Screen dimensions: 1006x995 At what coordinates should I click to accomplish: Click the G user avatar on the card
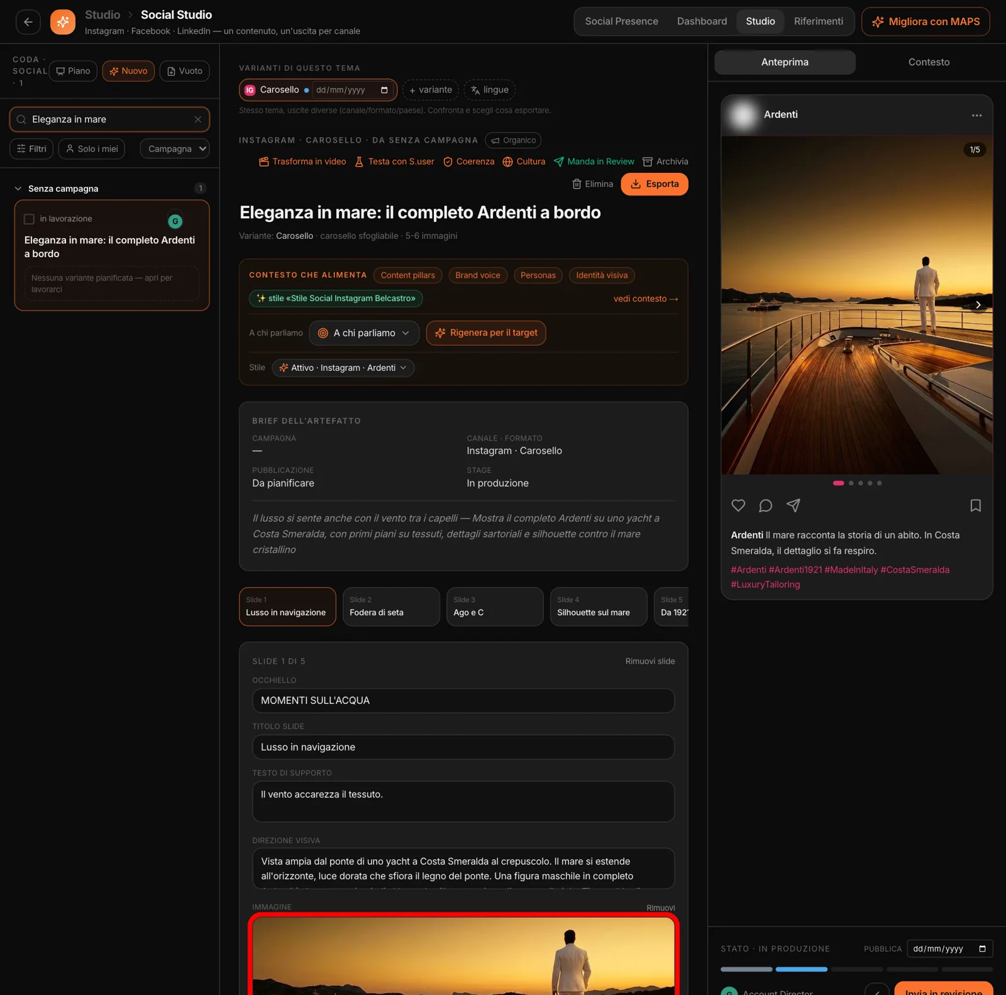[175, 221]
